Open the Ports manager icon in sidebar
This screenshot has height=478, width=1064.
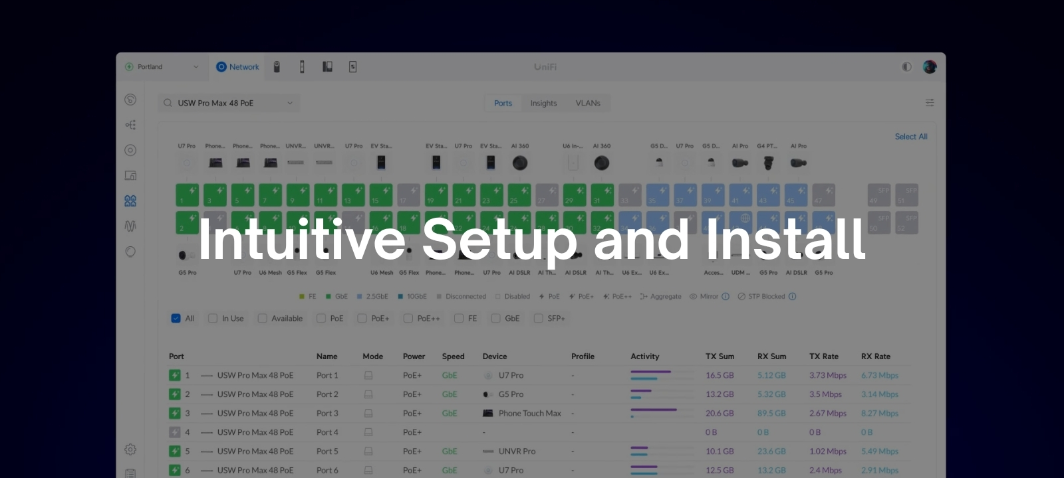(x=130, y=200)
